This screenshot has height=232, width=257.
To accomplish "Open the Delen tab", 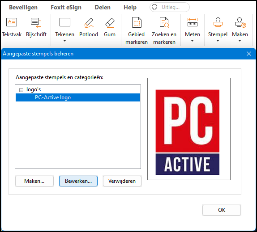I will point(103,7).
